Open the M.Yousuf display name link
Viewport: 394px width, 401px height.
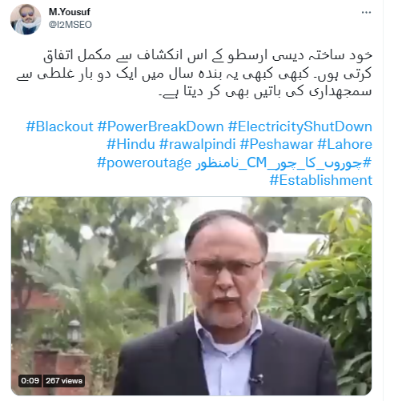70,12
